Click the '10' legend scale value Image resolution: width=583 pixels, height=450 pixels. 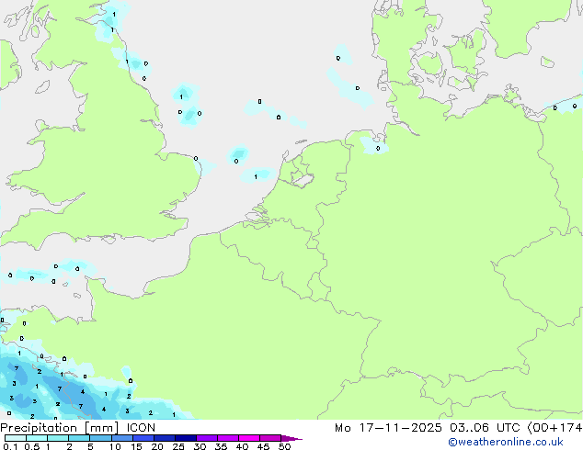tap(115, 446)
